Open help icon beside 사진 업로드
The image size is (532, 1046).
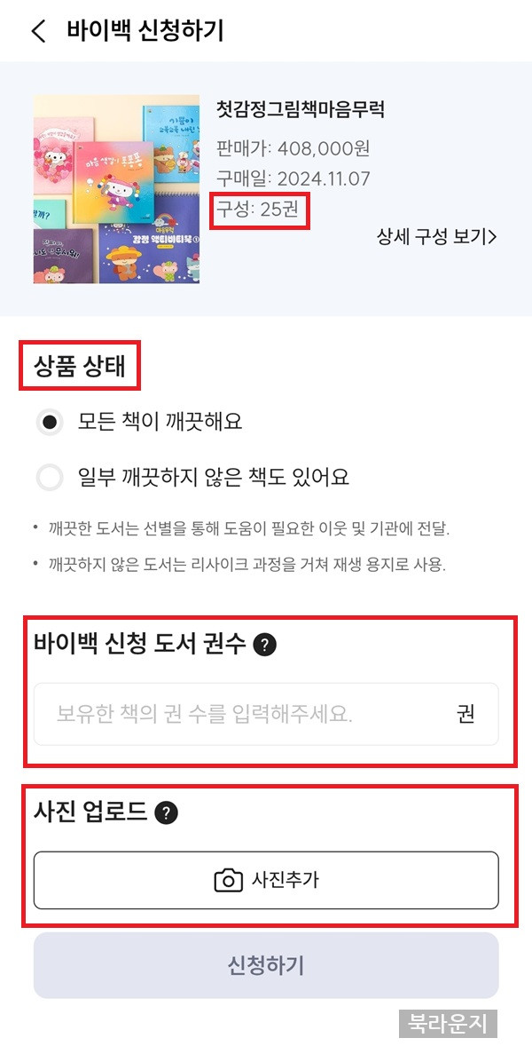coord(166,813)
